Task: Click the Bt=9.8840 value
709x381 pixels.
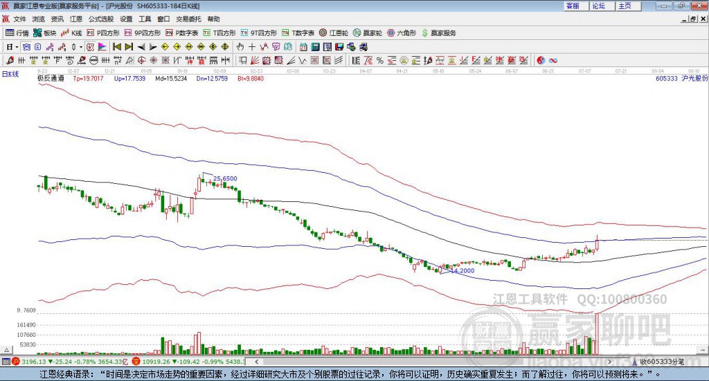Action: click(x=251, y=78)
